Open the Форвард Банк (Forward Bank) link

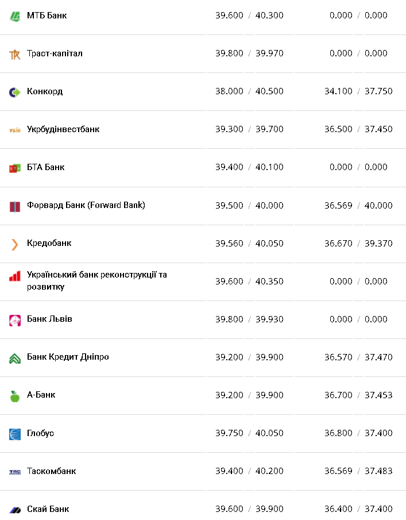(86, 205)
